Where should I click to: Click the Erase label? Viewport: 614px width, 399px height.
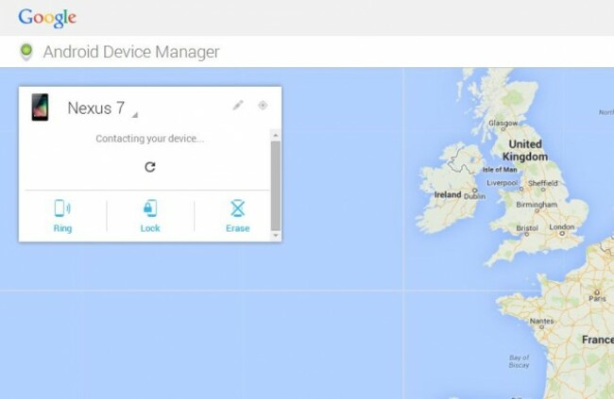click(x=238, y=228)
